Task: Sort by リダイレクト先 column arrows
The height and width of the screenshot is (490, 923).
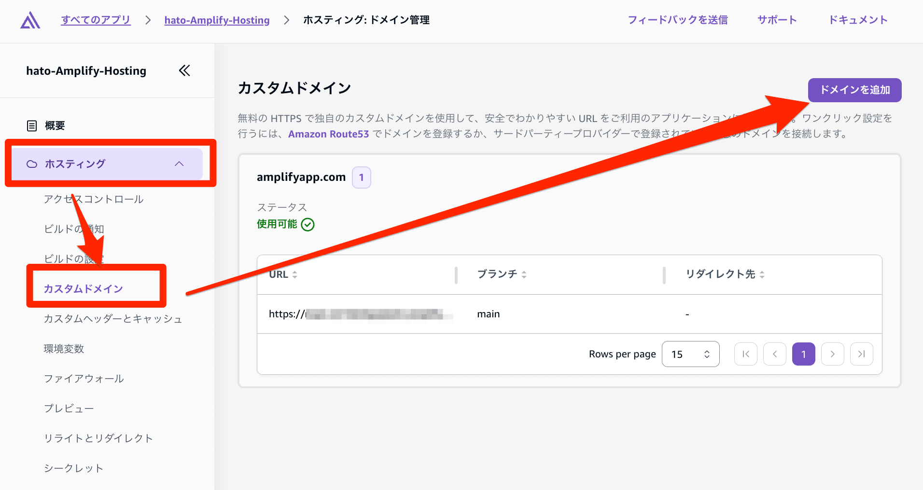Action: tap(762, 274)
